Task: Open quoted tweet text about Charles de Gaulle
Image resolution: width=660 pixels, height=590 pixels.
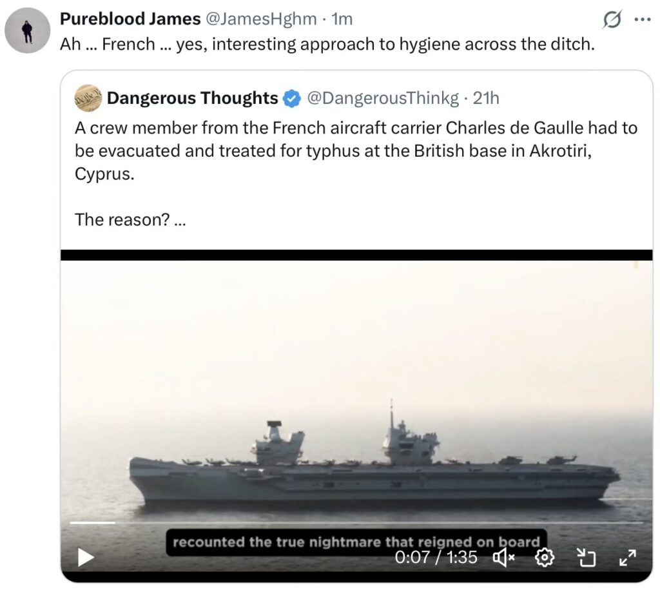Action: 356,151
